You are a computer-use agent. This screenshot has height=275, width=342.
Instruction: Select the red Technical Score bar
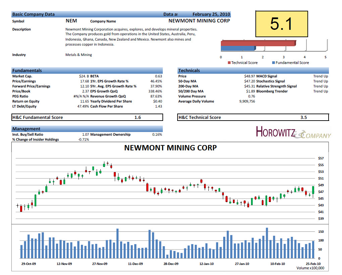tap(258, 43)
